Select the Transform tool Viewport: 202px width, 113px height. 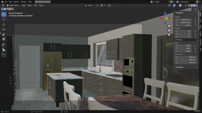pyautogui.click(x=4, y=39)
